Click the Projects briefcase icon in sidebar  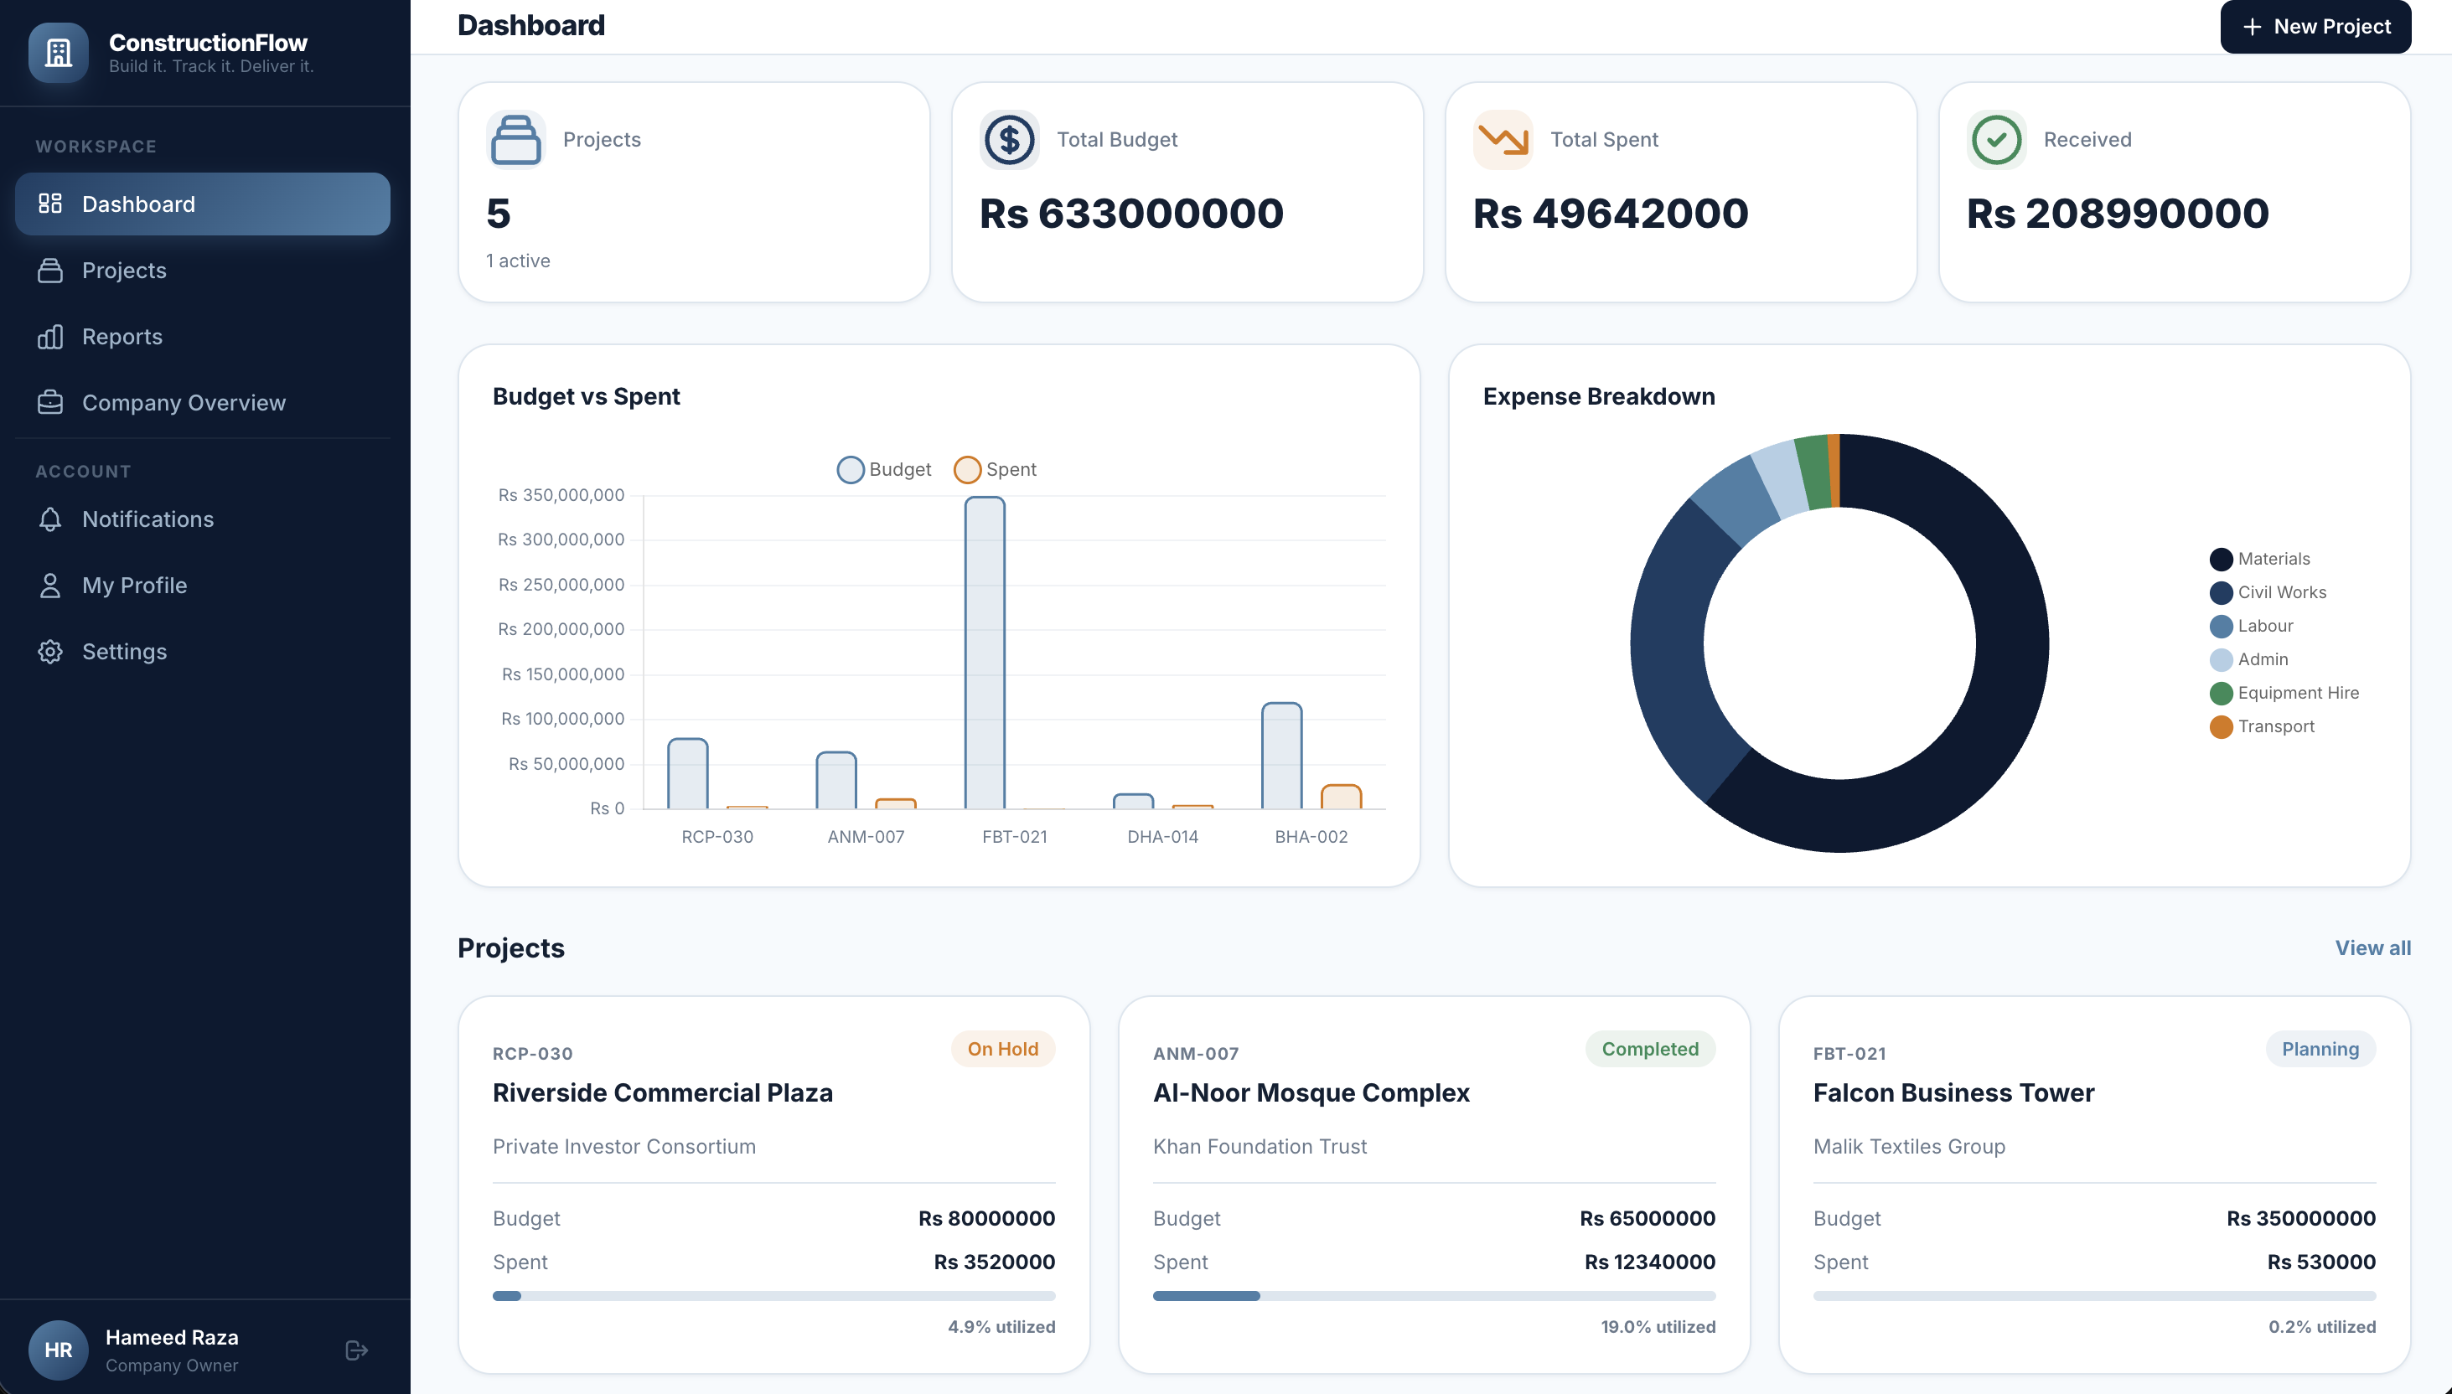point(49,270)
